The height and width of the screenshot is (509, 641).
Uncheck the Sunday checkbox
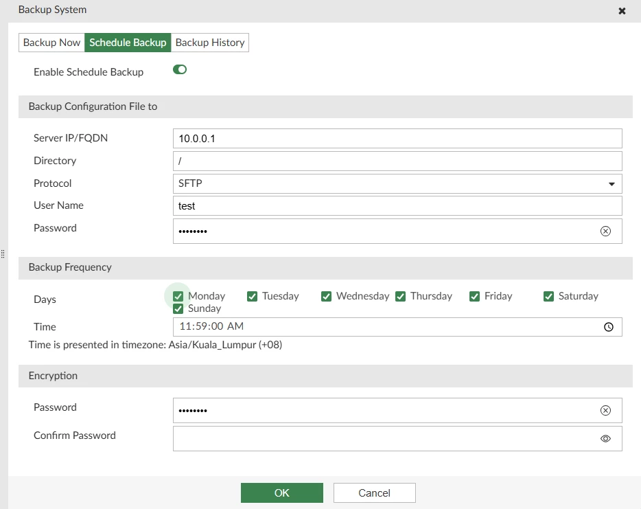(x=178, y=308)
